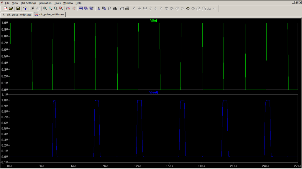Image resolution: width=302 pixels, height=169 pixels.
Task: Click the Paste clipboard icon
Action: tap(109, 9)
